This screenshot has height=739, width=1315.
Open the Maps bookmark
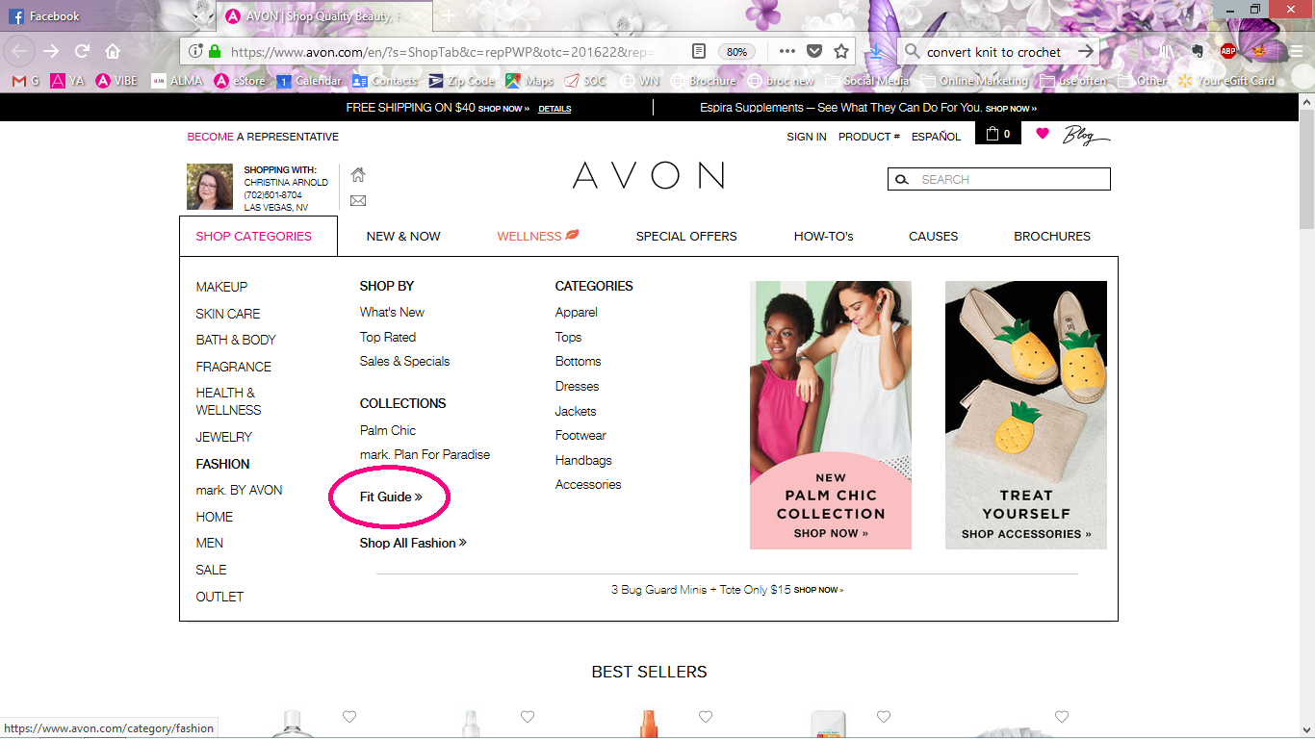(x=529, y=81)
